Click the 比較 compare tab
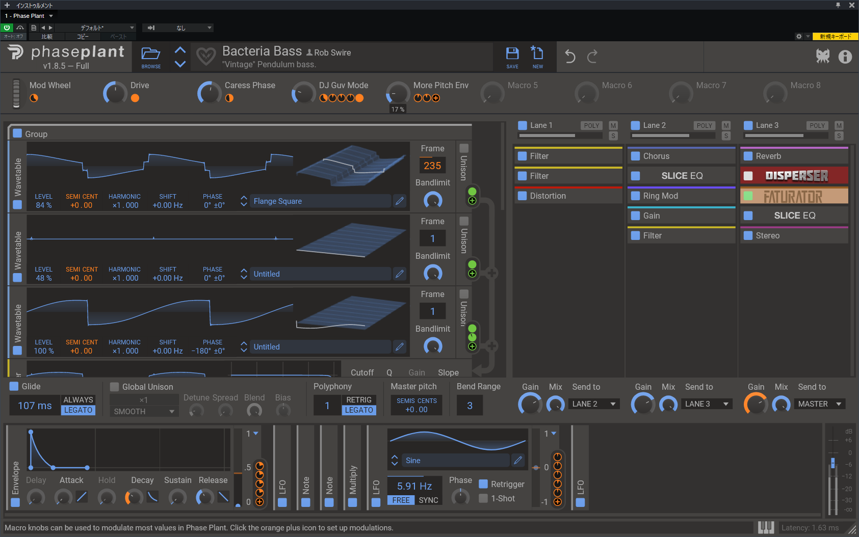Viewport: 859px width, 537px height. point(47,37)
